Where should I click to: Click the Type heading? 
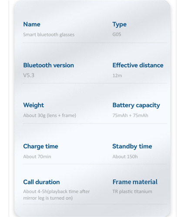click(119, 25)
